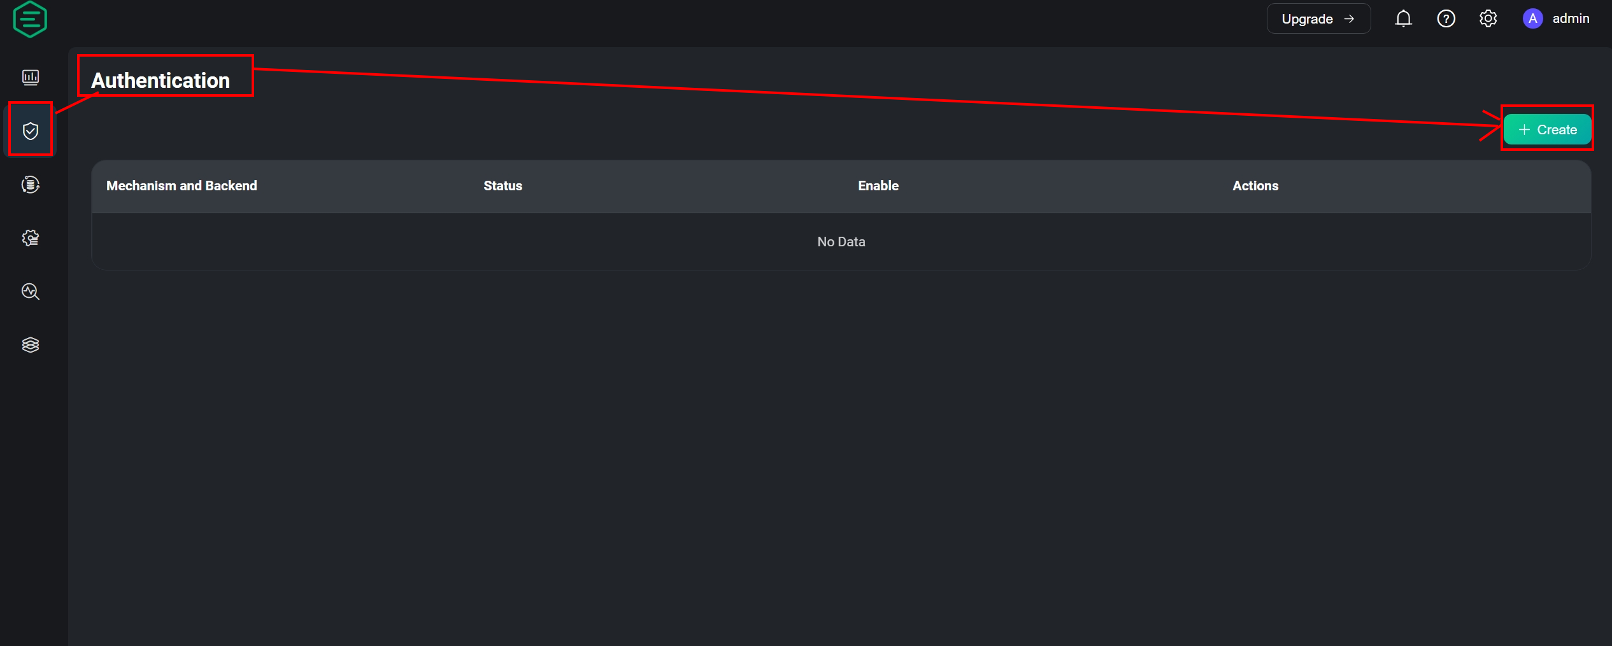Open the Integration sidebar icon
This screenshot has height=646, width=1612.
(31, 185)
